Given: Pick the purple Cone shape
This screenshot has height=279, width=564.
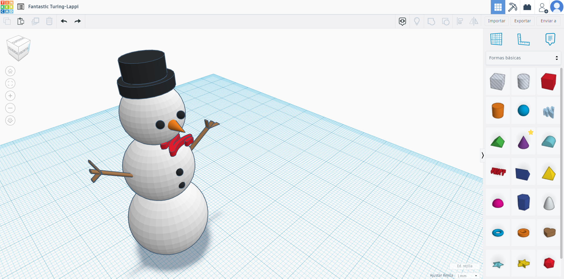Looking at the screenshot, I should [523, 142].
